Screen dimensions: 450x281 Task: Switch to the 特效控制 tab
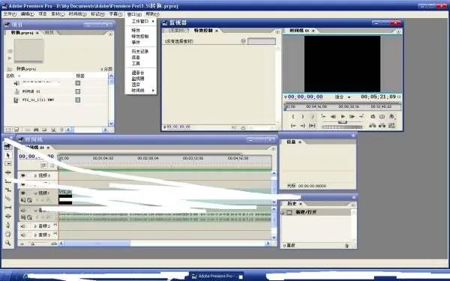coord(203,31)
